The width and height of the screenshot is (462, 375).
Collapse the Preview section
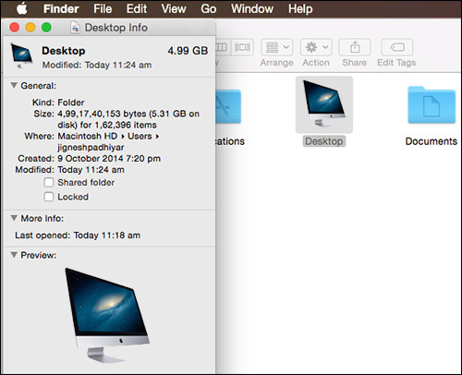coord(14,255)
